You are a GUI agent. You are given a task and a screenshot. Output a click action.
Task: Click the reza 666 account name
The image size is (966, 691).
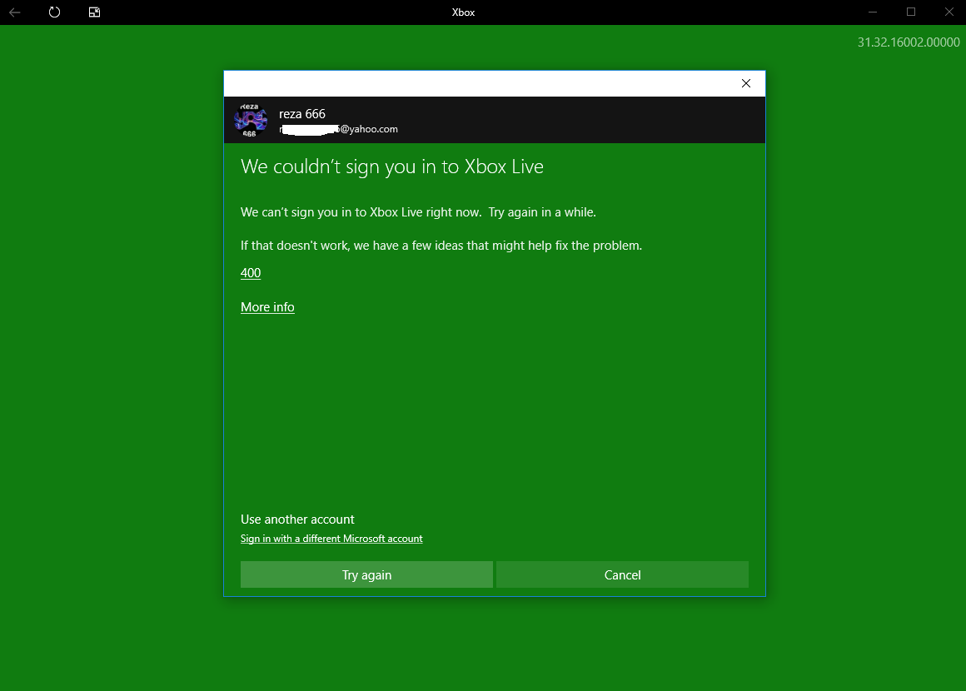(301, 114)
